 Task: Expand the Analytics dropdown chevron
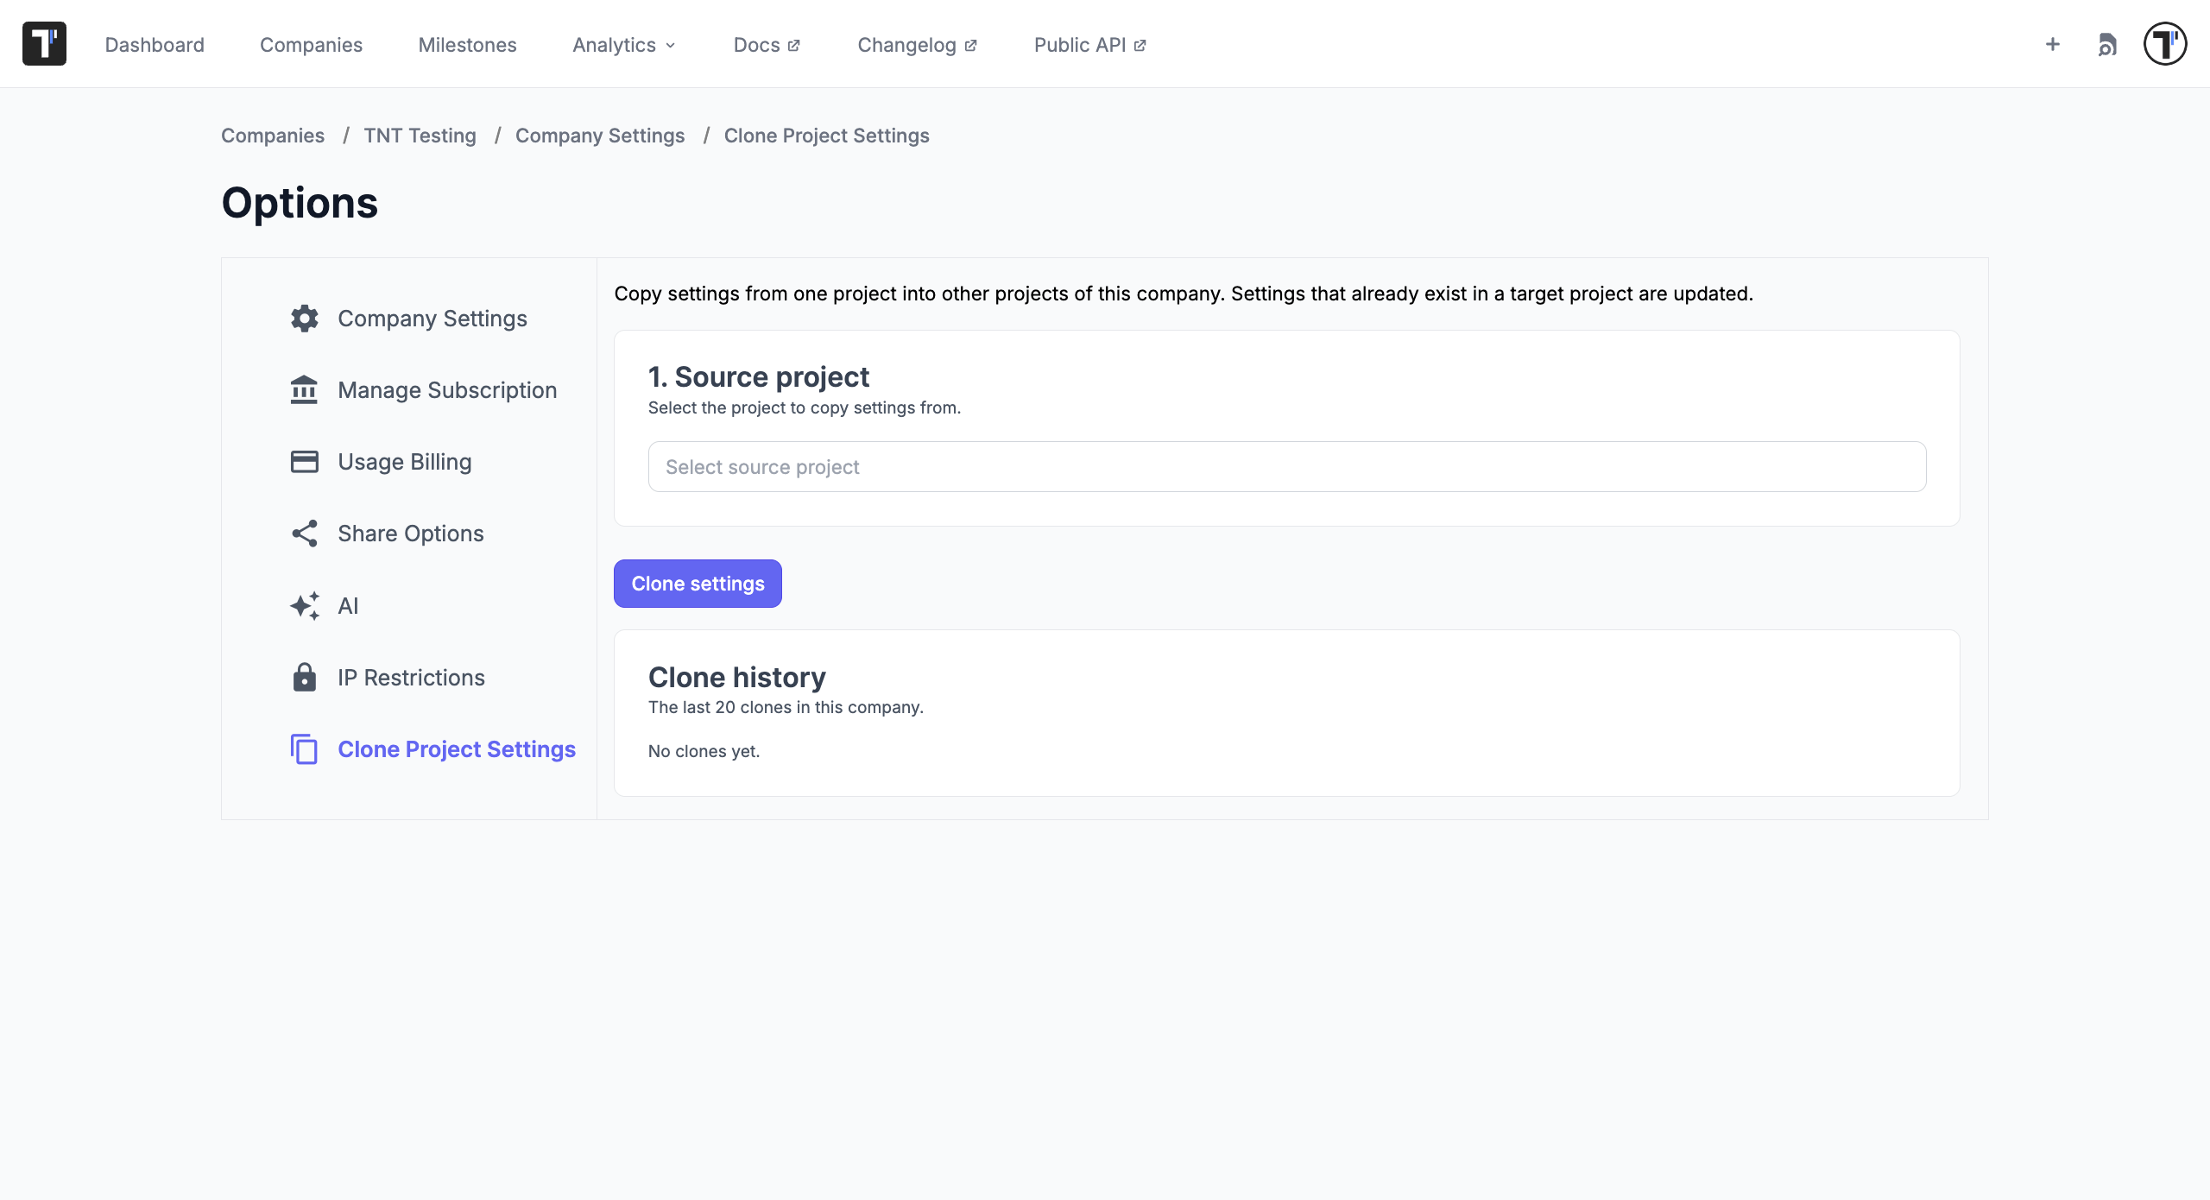(671, 46)
